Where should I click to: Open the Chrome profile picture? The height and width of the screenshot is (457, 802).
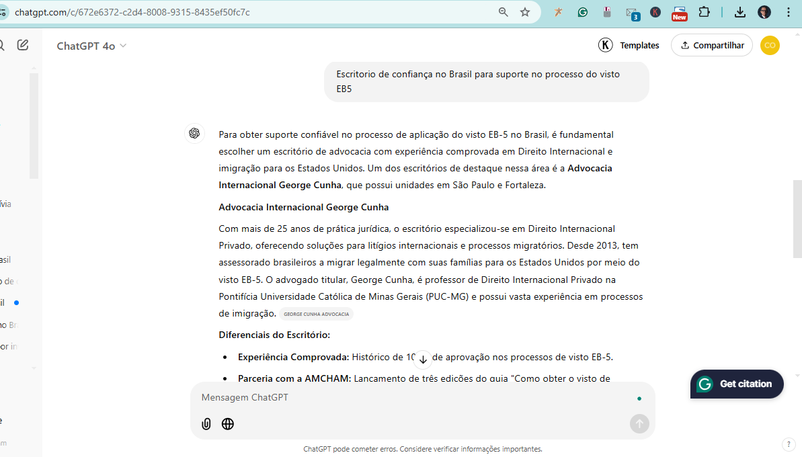764,12
